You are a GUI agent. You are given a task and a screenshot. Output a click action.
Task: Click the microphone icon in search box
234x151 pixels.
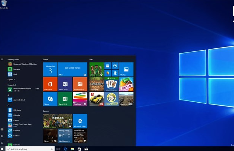pos(52,149)
